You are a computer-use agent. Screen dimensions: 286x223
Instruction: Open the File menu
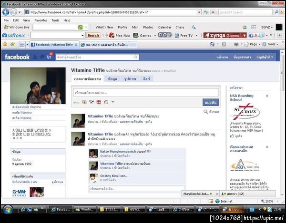(6, 20)
